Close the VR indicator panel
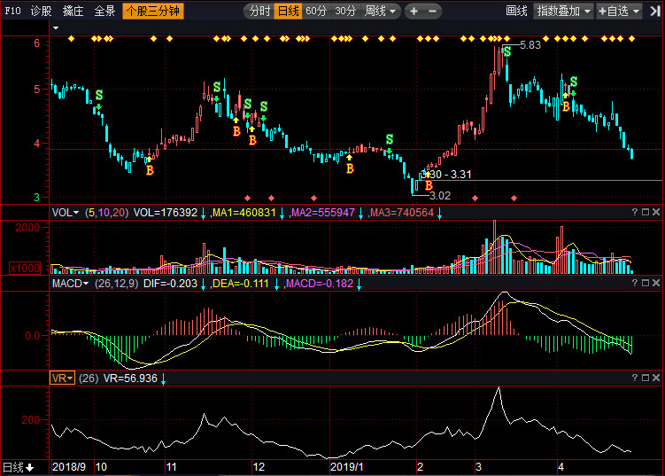The width and height of the screenshot is (665, 476). 657,378
